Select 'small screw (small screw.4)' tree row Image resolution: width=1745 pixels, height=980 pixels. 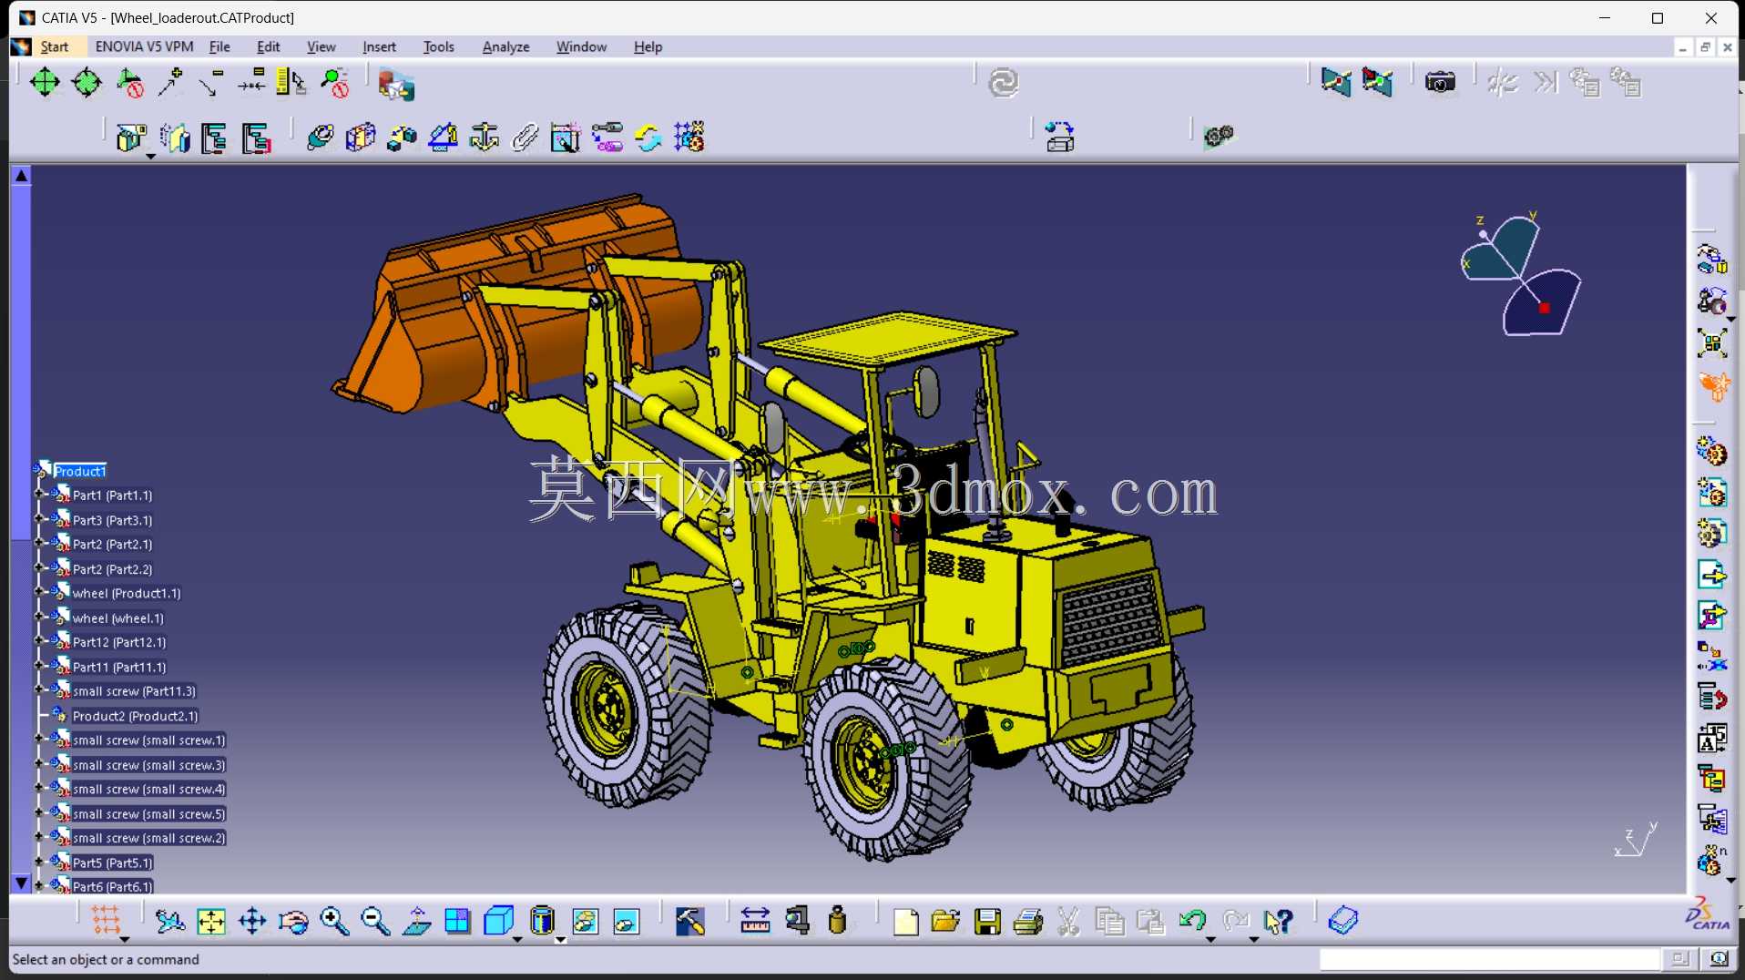(149, 790)
